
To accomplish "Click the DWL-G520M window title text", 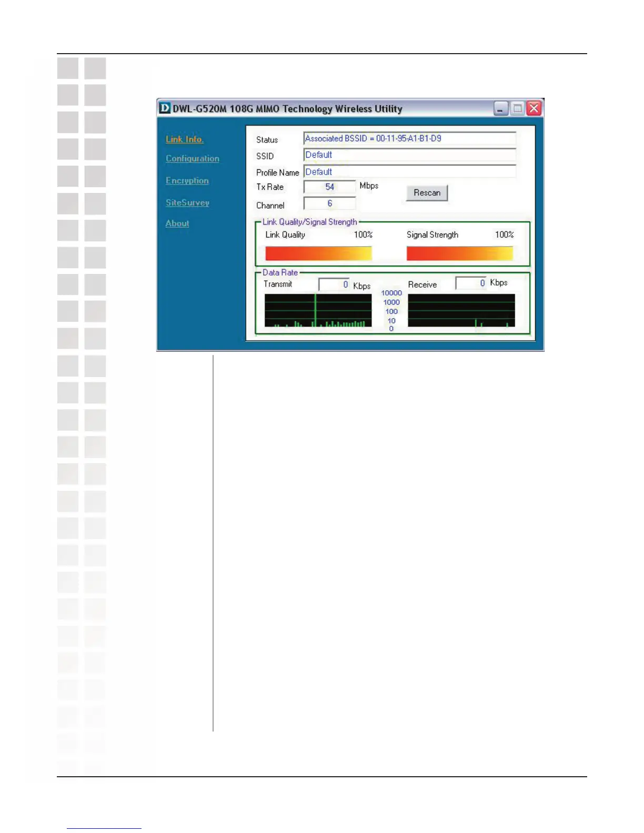I will pyautogui.click(x=288, y=109).
